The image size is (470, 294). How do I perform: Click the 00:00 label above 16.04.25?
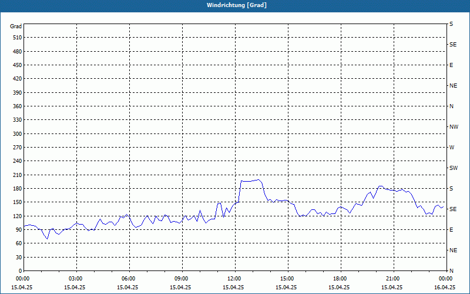445,278
